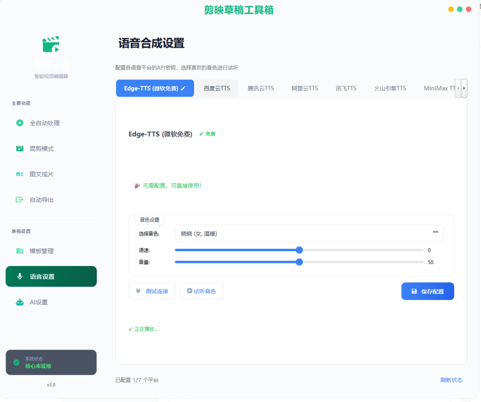This screenshot has width=481, height=402.
Task: Click the microphone icon in 语音设置
Action: click(x=20, y=276)
